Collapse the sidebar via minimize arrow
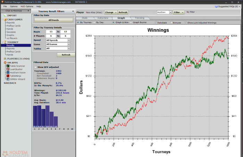 28,11
